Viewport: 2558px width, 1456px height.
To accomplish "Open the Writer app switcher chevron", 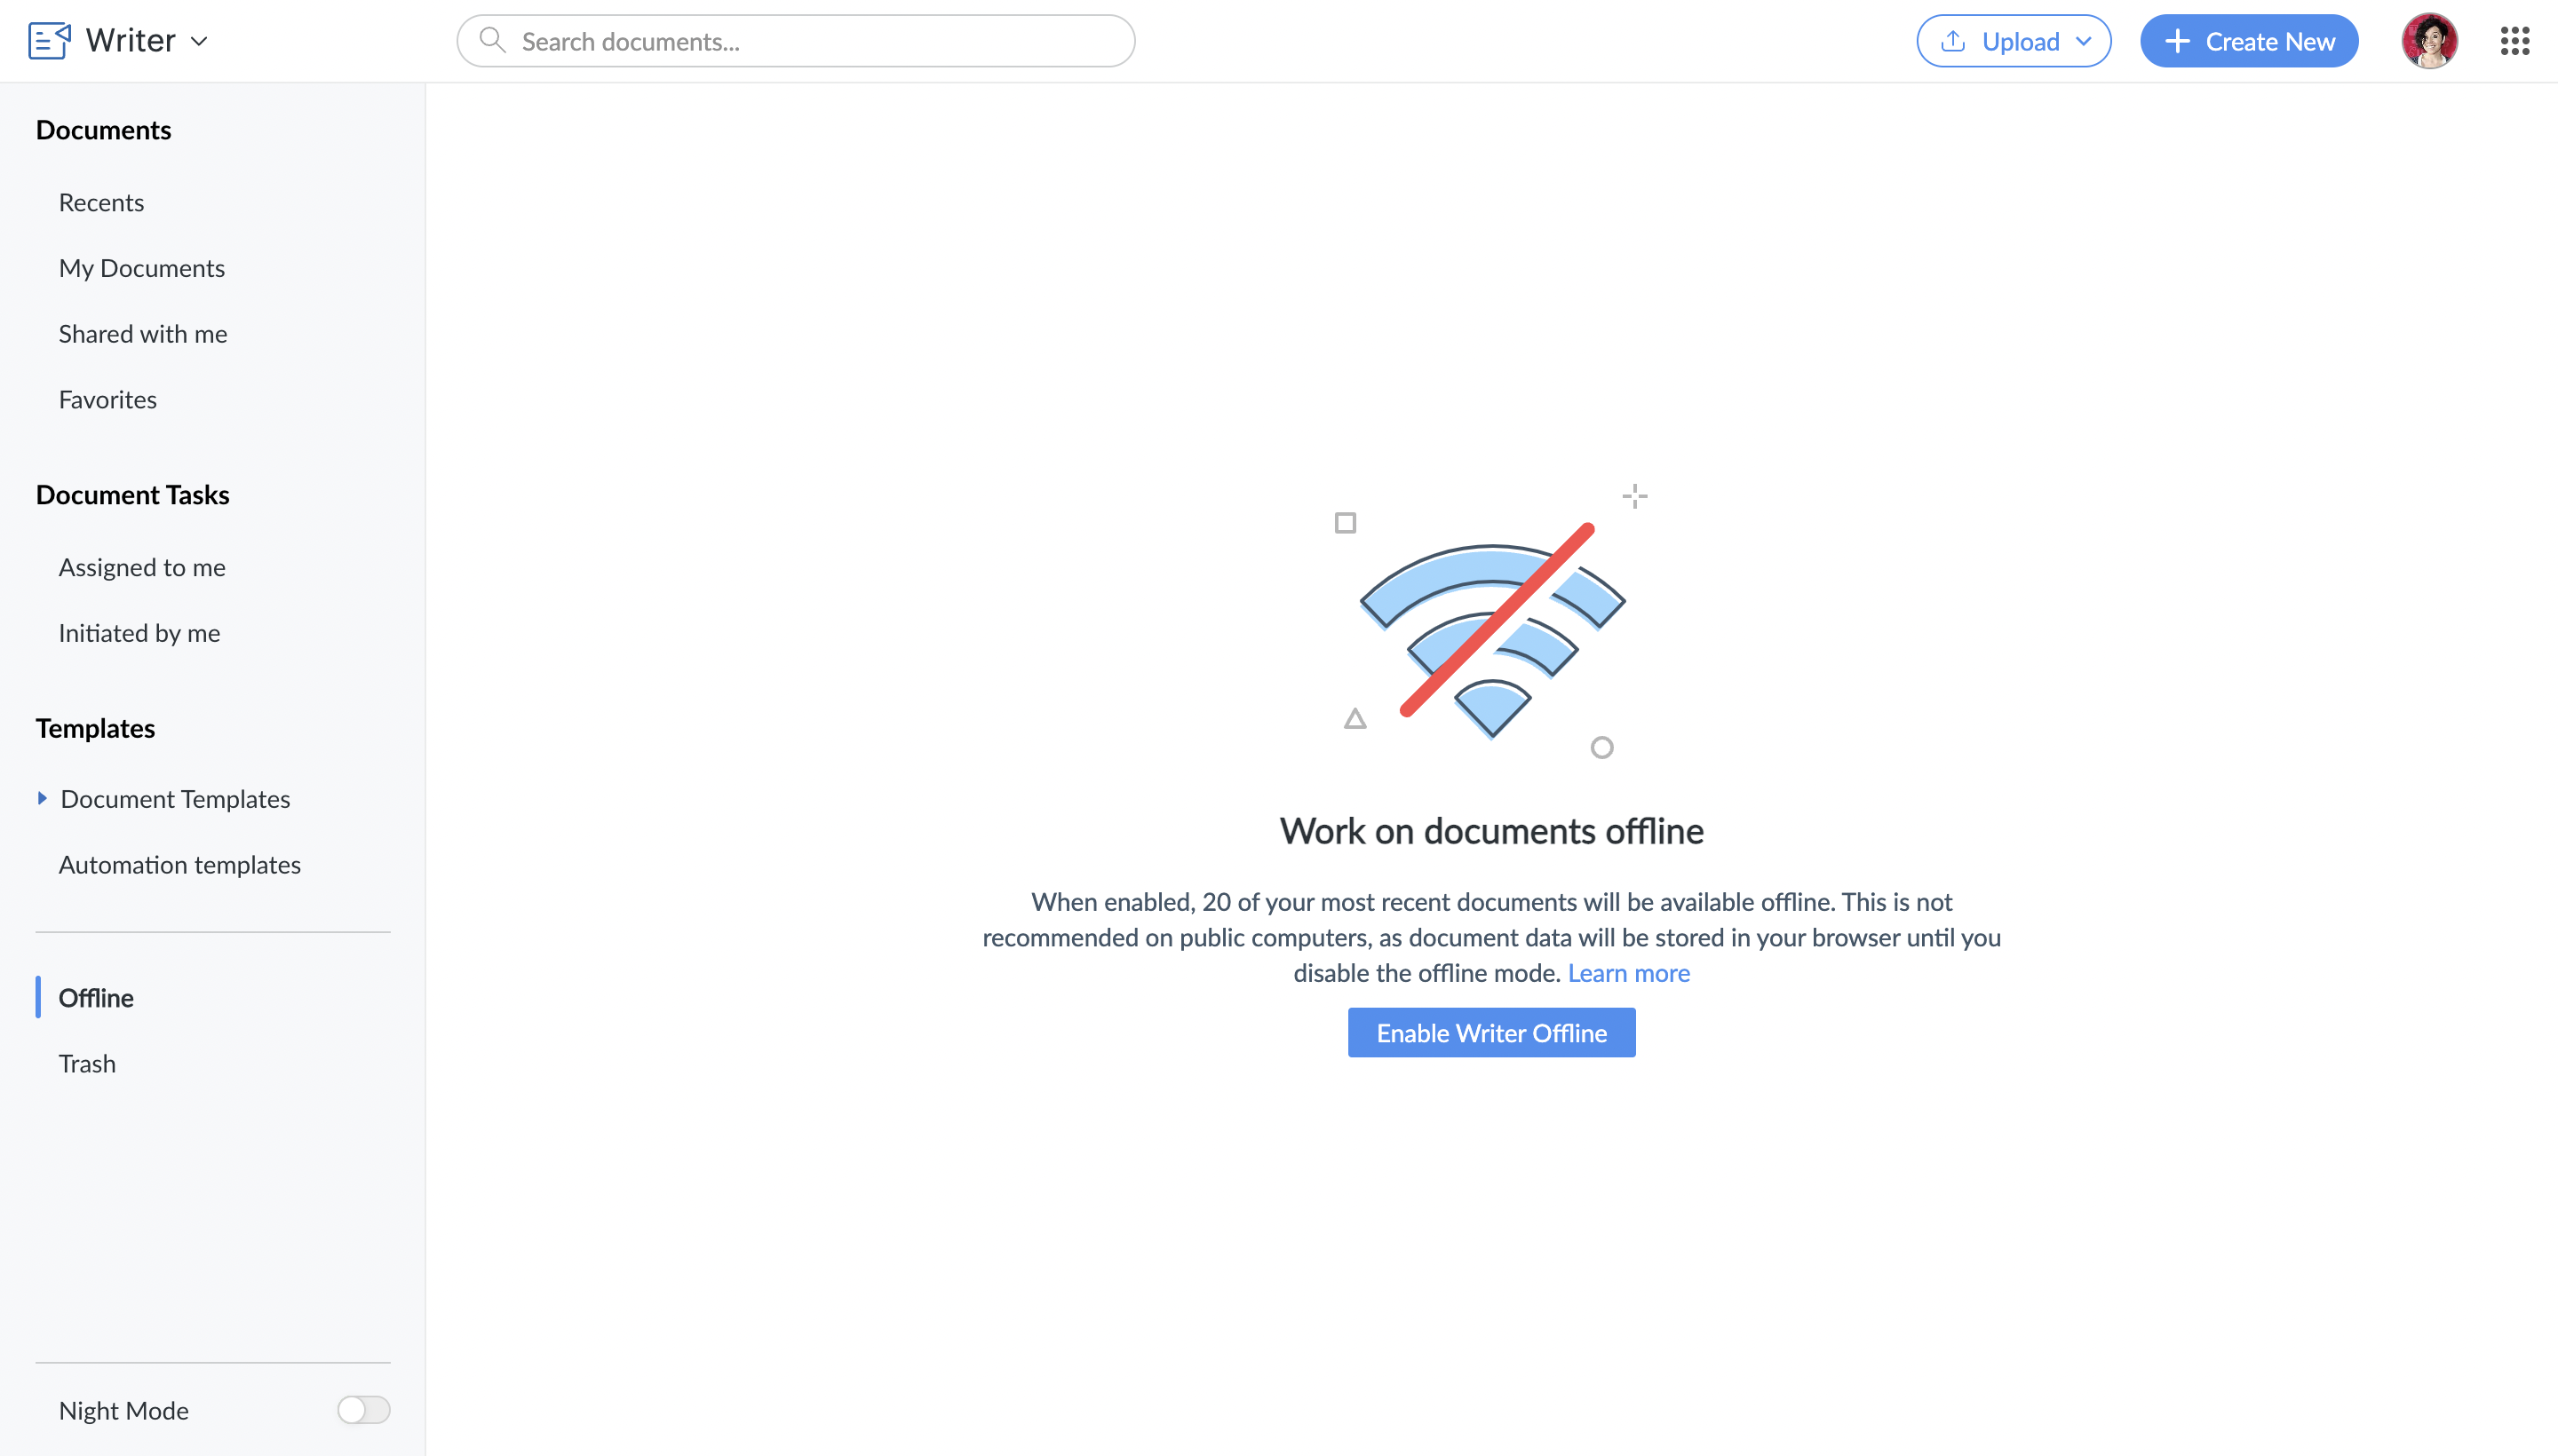I will point(199,41).
